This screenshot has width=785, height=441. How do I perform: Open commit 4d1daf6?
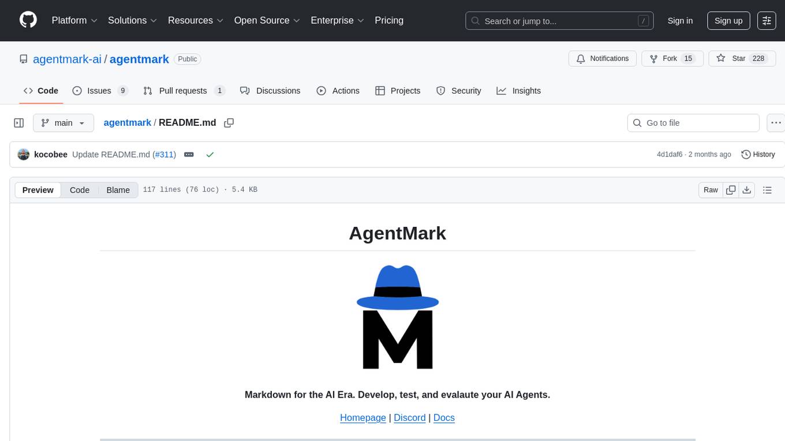pos(670,154)
